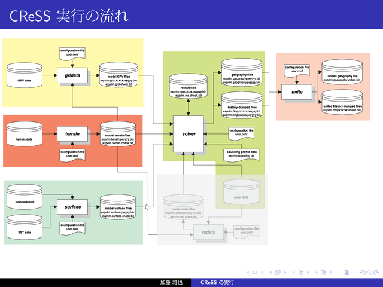Select the gridata program box
This screenshot has height=287, width=383.
coord(72,75)
